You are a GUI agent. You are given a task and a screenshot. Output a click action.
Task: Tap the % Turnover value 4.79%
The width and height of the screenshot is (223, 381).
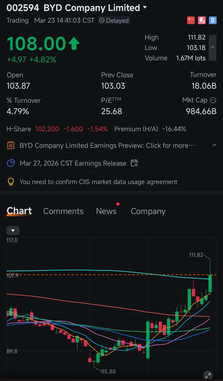pyautogui.click(x=18, y=111)
